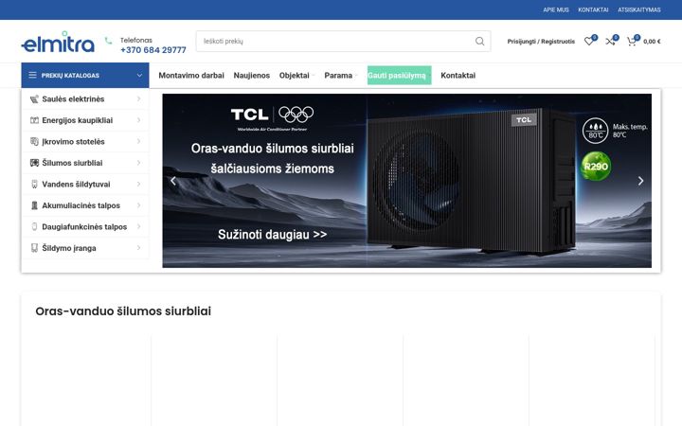682x426 pixels.
Task: Click the Energijos kaupikliai battery icon
Action: tap(34, 120)
